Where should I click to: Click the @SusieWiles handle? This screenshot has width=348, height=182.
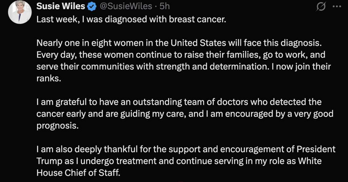coord(126,7)
